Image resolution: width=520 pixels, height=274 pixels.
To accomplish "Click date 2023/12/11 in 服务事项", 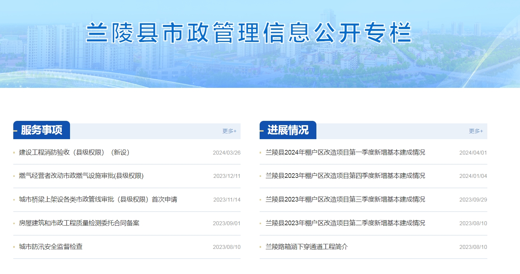I will [227, 176].
